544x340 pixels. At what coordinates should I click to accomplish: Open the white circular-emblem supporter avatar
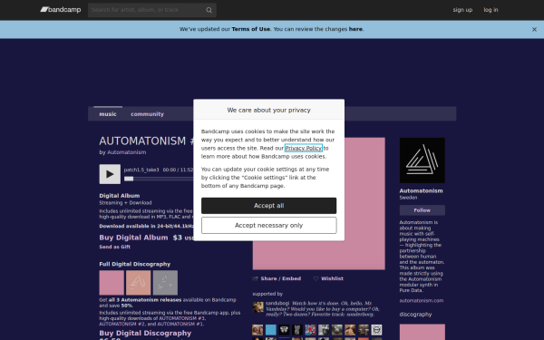[376, 330]
